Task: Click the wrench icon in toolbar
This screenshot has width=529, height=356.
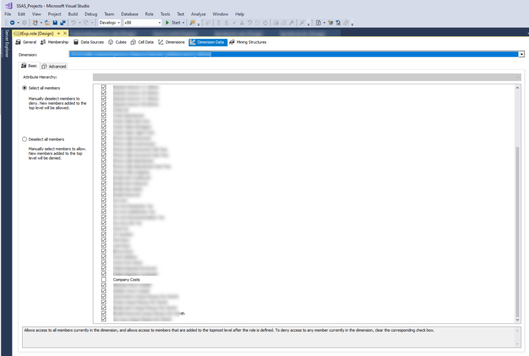Action: (291, 23)
